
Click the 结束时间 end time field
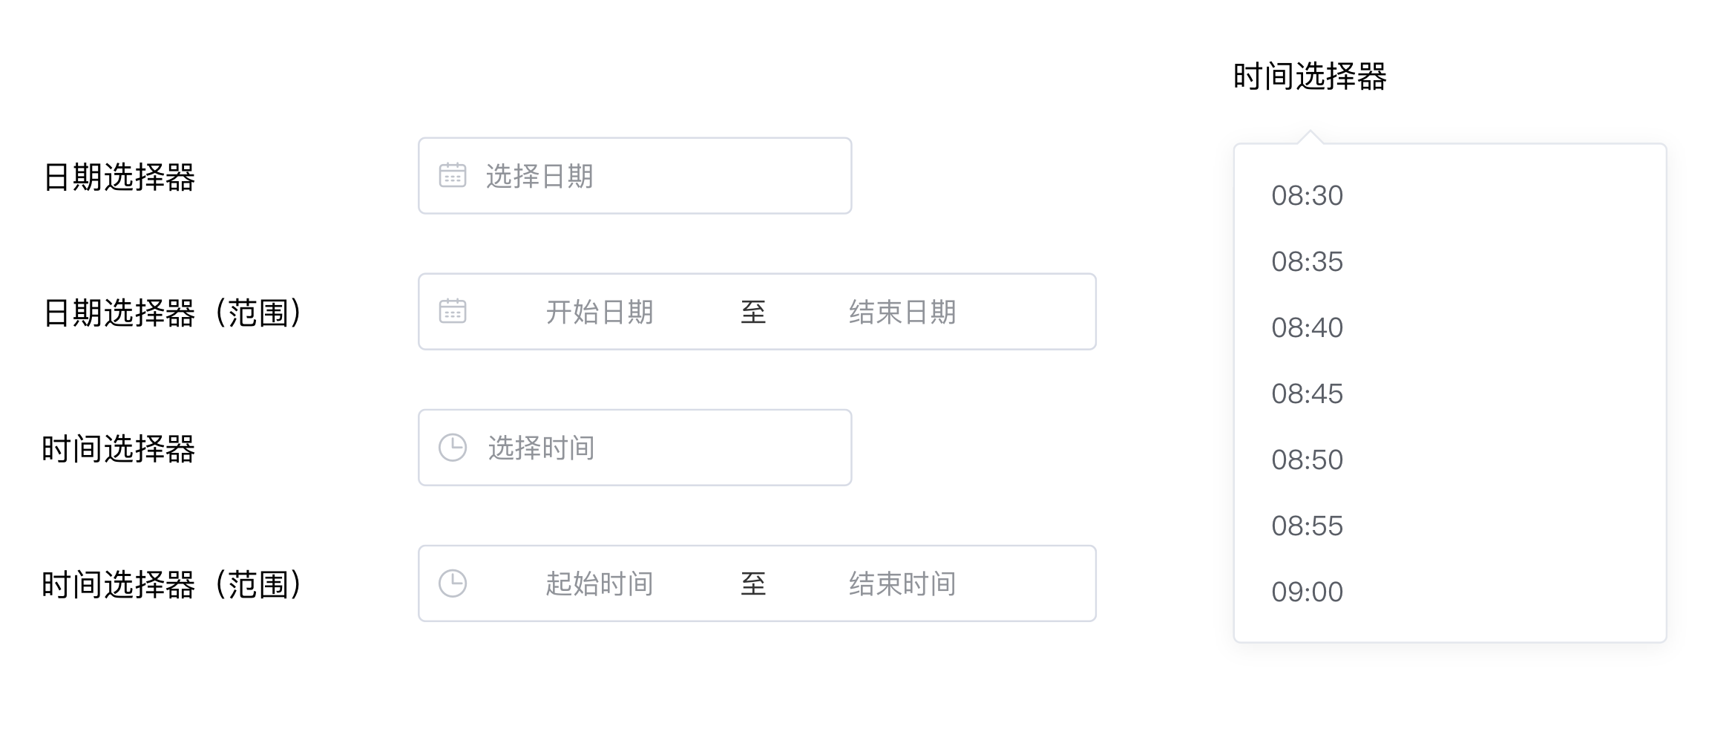(x=902, y=584)
